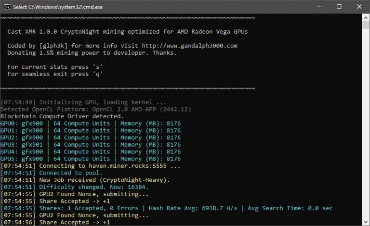This screenshot has height=226, width=370.
Task: Click 'Connecting to haven.miner.rocks:5555' line
Action: (91, 166)
